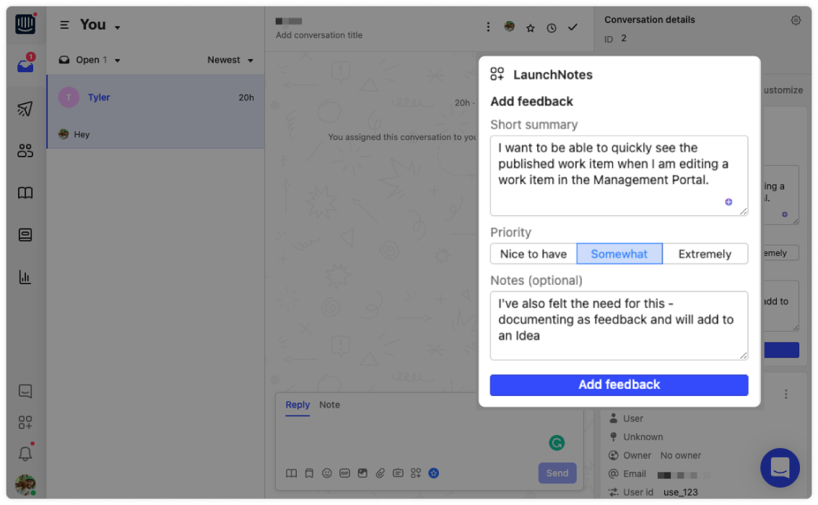Switch to the Reply tab
Screen dimensions: 818x505
tap(297, 405)
